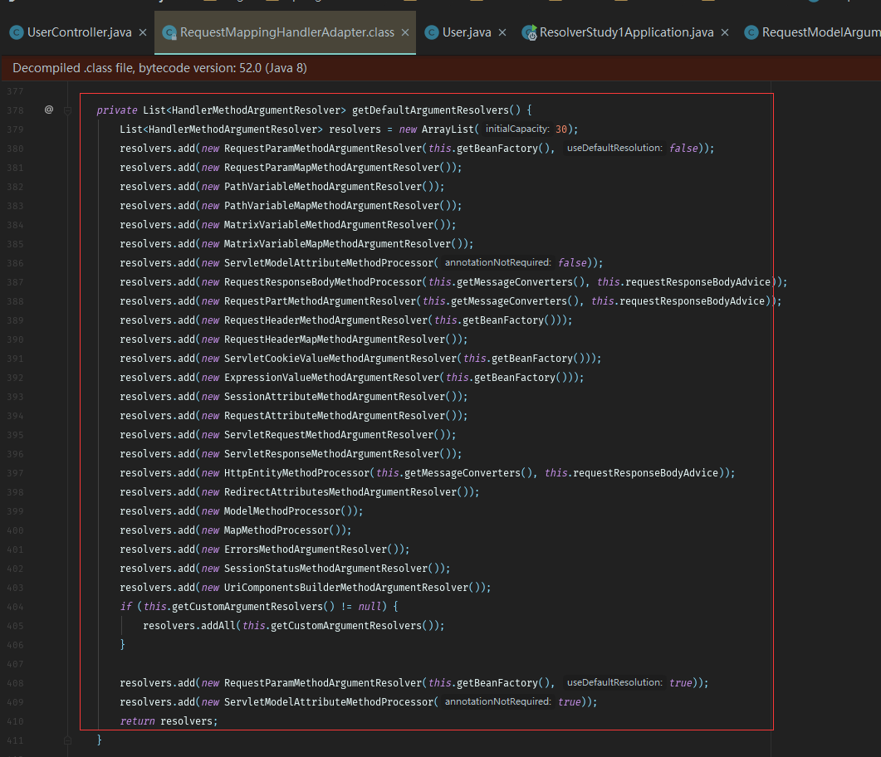Click getCustomArgumentResolvers call on line 404

(x=247, y=607)
